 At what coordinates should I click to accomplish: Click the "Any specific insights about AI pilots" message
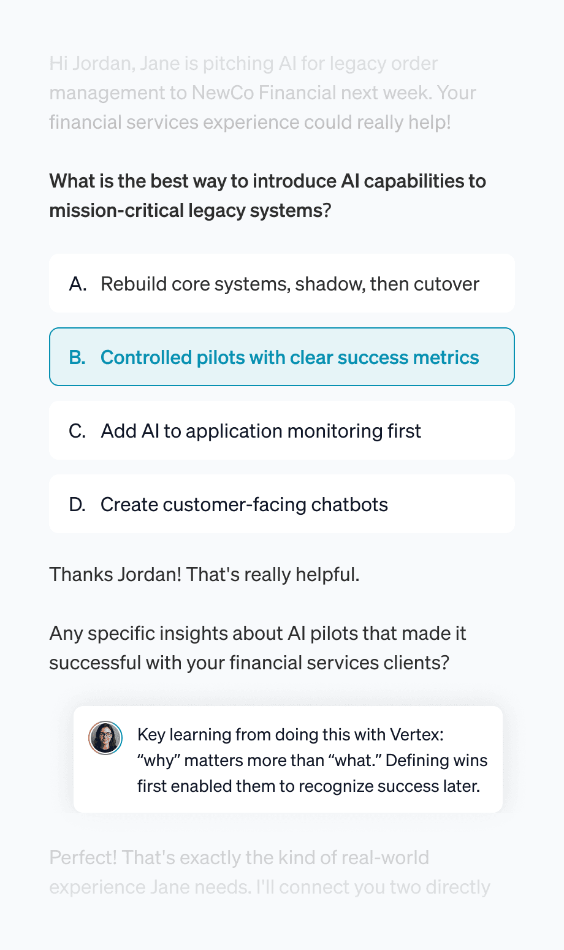point(257,648)
